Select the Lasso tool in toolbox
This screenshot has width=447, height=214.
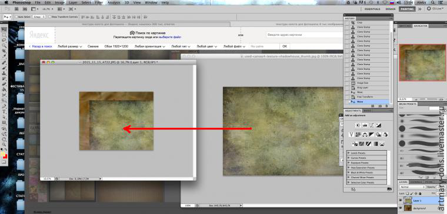coord(4,40)
